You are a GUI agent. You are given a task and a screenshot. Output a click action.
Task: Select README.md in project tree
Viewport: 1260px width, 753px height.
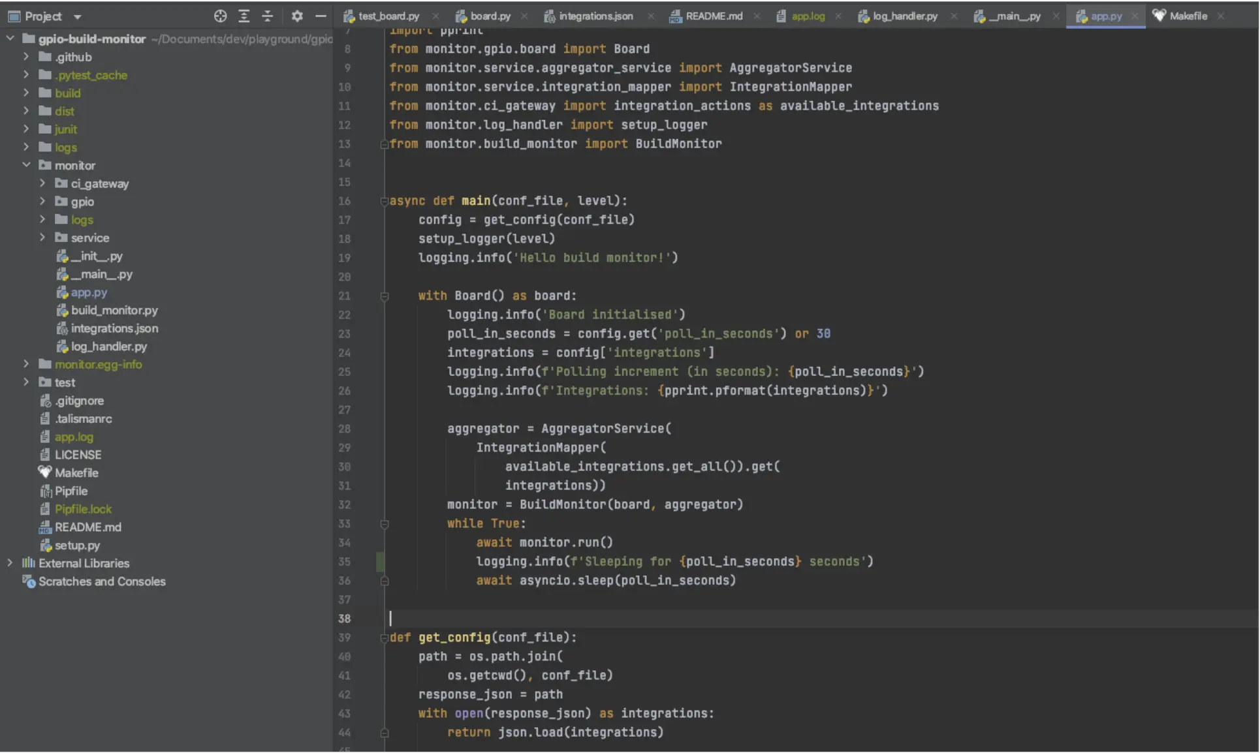[x=87, y=527]
